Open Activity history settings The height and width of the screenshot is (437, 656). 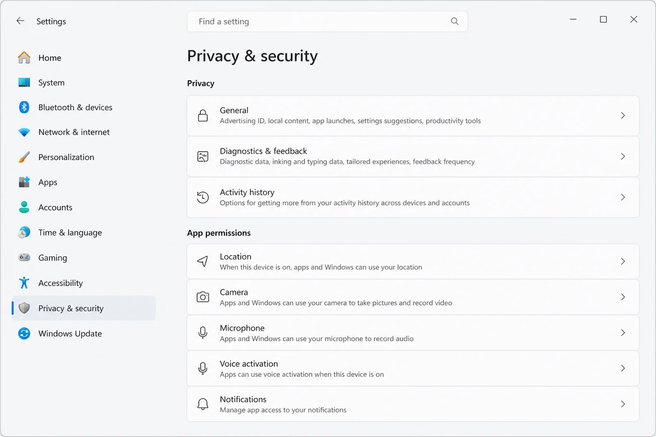point(413,197)
